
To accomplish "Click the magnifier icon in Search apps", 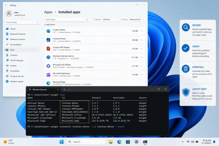I will click(87, 19).
